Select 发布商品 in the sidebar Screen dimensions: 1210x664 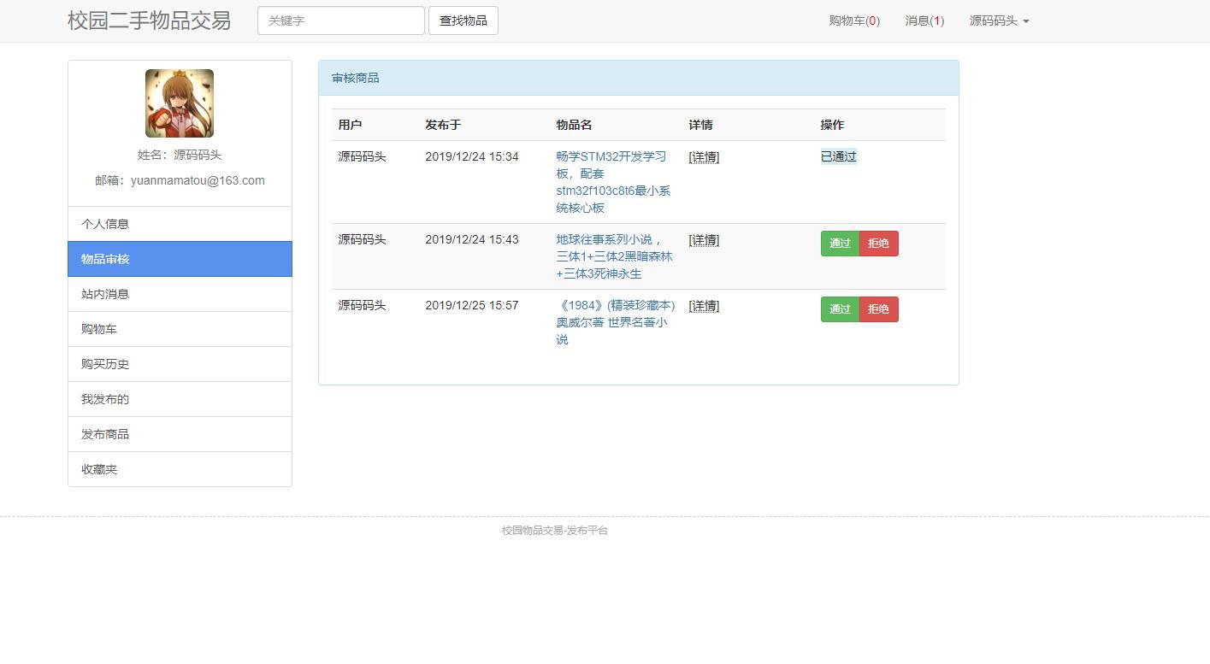[180, 434]
